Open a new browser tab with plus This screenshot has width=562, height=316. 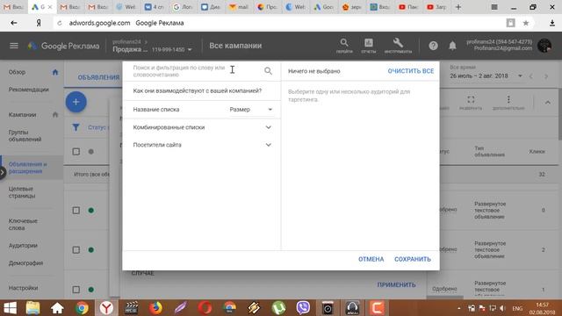coord(458,7)
